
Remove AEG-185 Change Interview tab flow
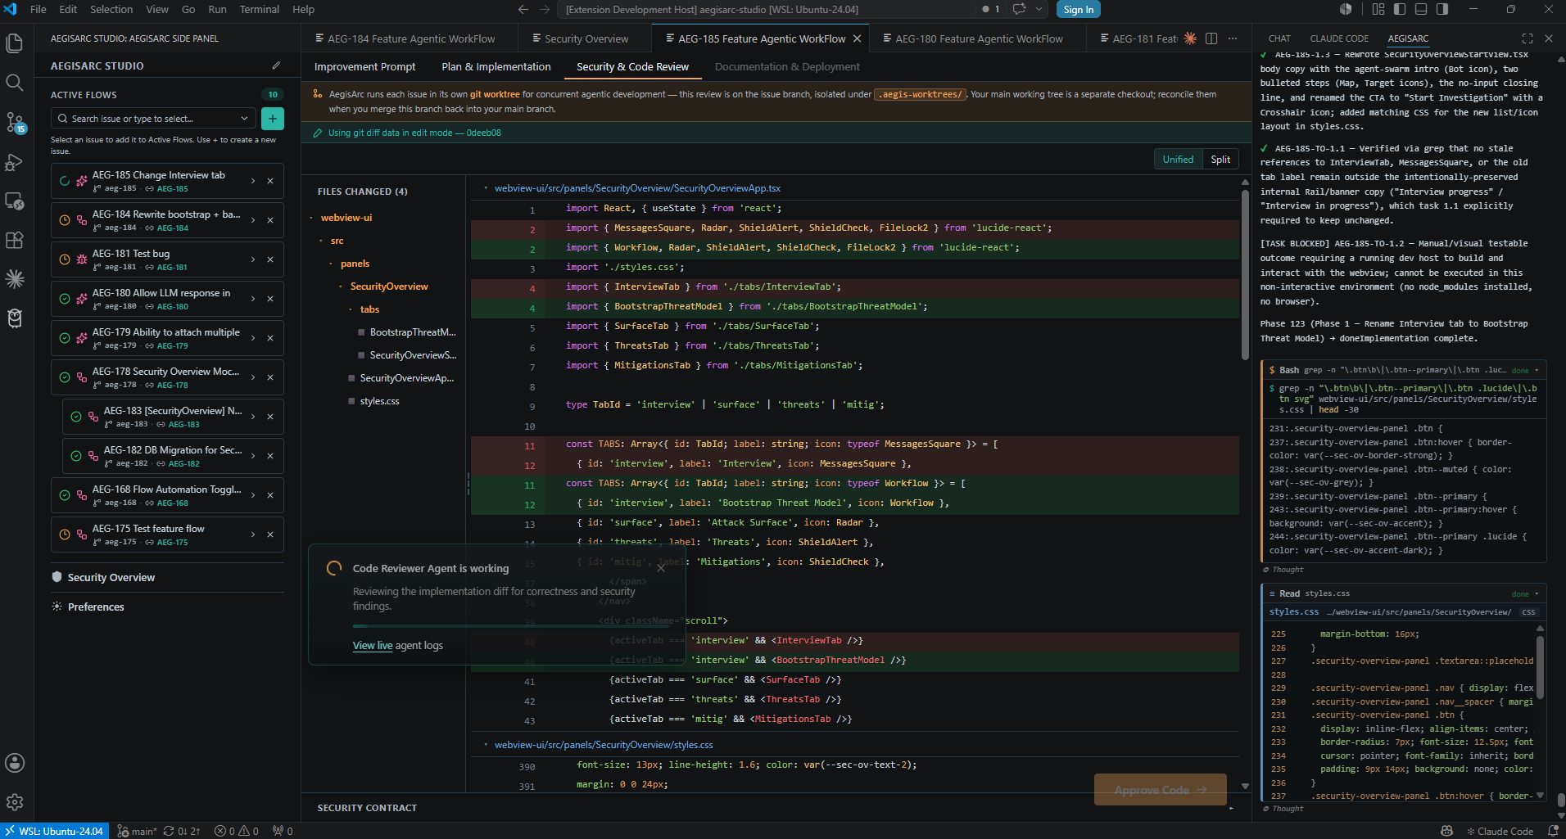click(x=270, y=181)
